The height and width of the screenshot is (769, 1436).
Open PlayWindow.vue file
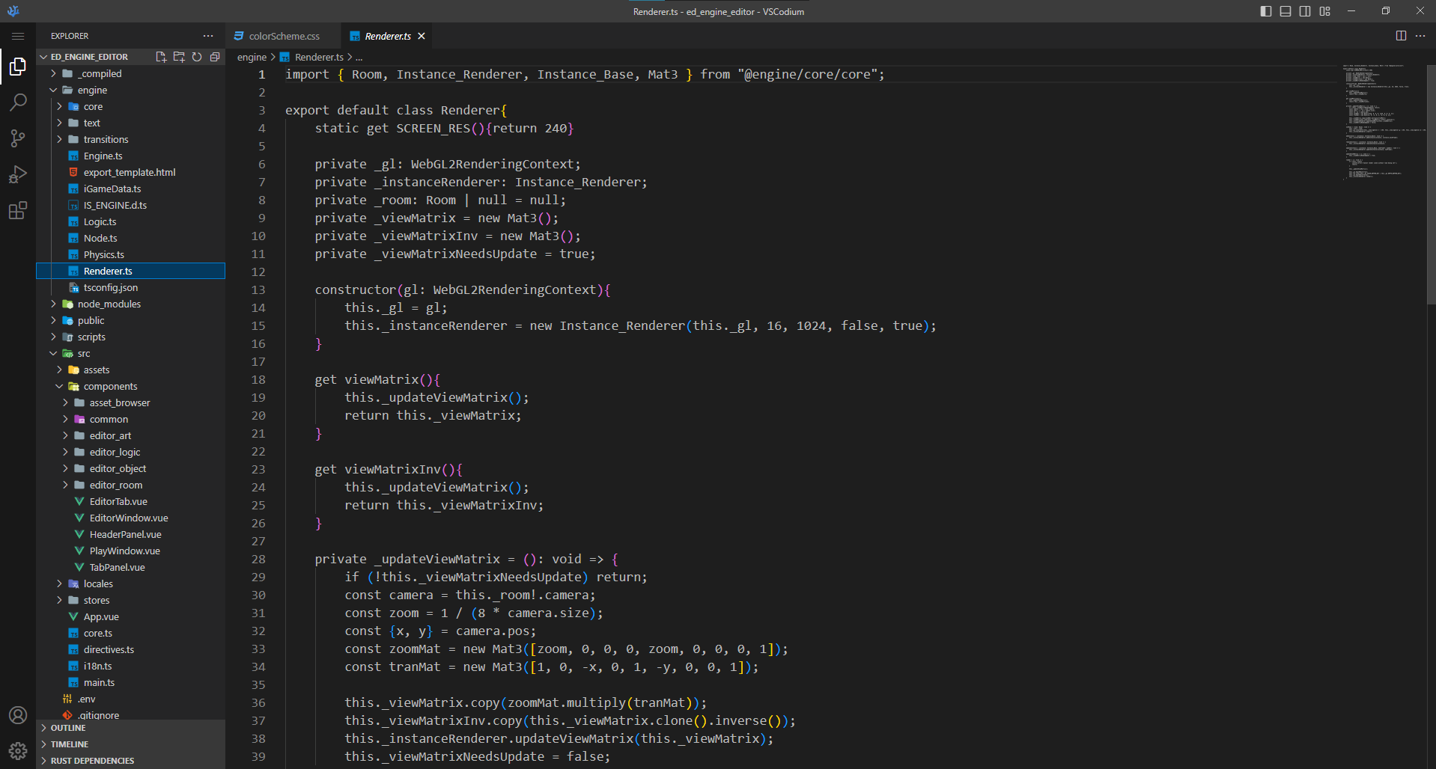[x=131, y=551]
